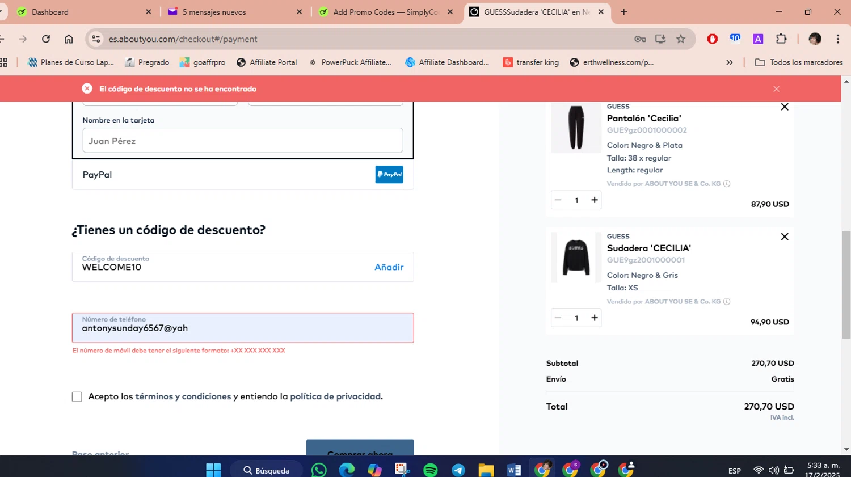Open the política de privacidad link
The width and height of the screenshot is (851, 477).
[x=335, y=396]
